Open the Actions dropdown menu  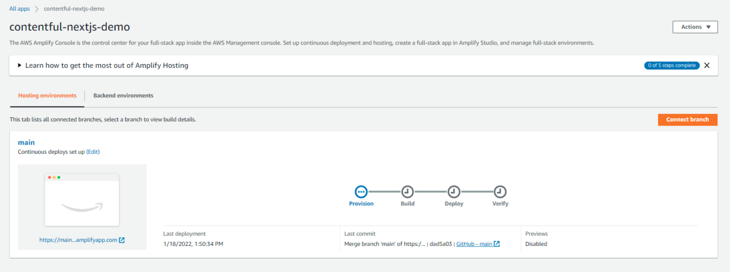tap(695, 27)
